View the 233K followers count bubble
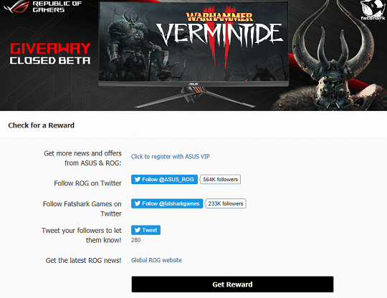This screenshot has height=298, width=387. click(226, 203)
